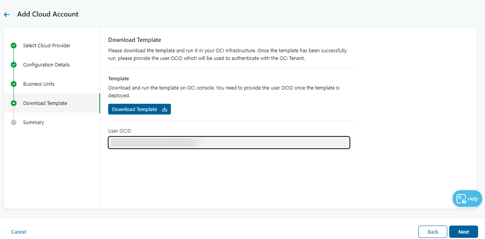Image resolution: width=485 pixels, height=239 pixels.
Task: Select the Download Template step
Action: [45, 103]
